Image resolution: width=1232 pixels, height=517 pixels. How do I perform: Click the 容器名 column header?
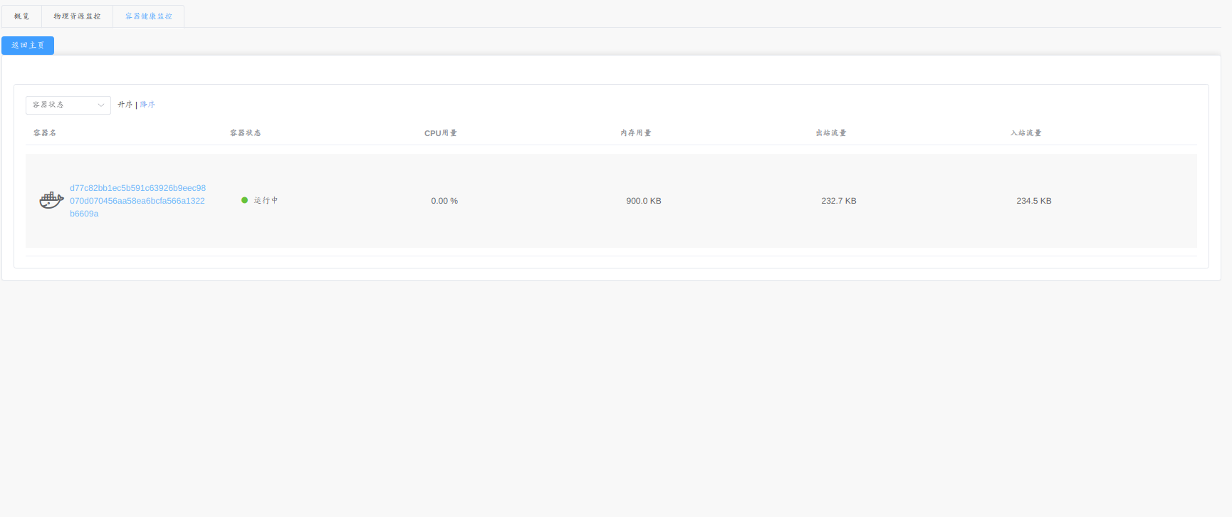pyautogui.click(x=45, y=133)
